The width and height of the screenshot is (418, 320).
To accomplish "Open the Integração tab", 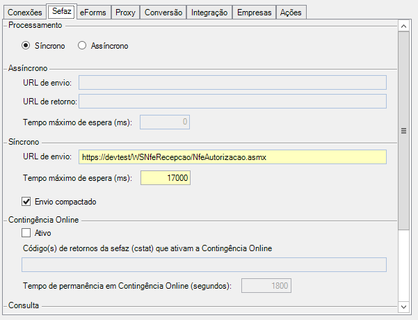I will [209, 13].
